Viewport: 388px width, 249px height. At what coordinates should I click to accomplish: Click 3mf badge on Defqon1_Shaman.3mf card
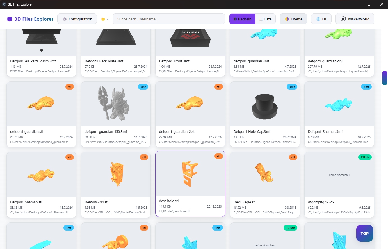tap(366, 87)
